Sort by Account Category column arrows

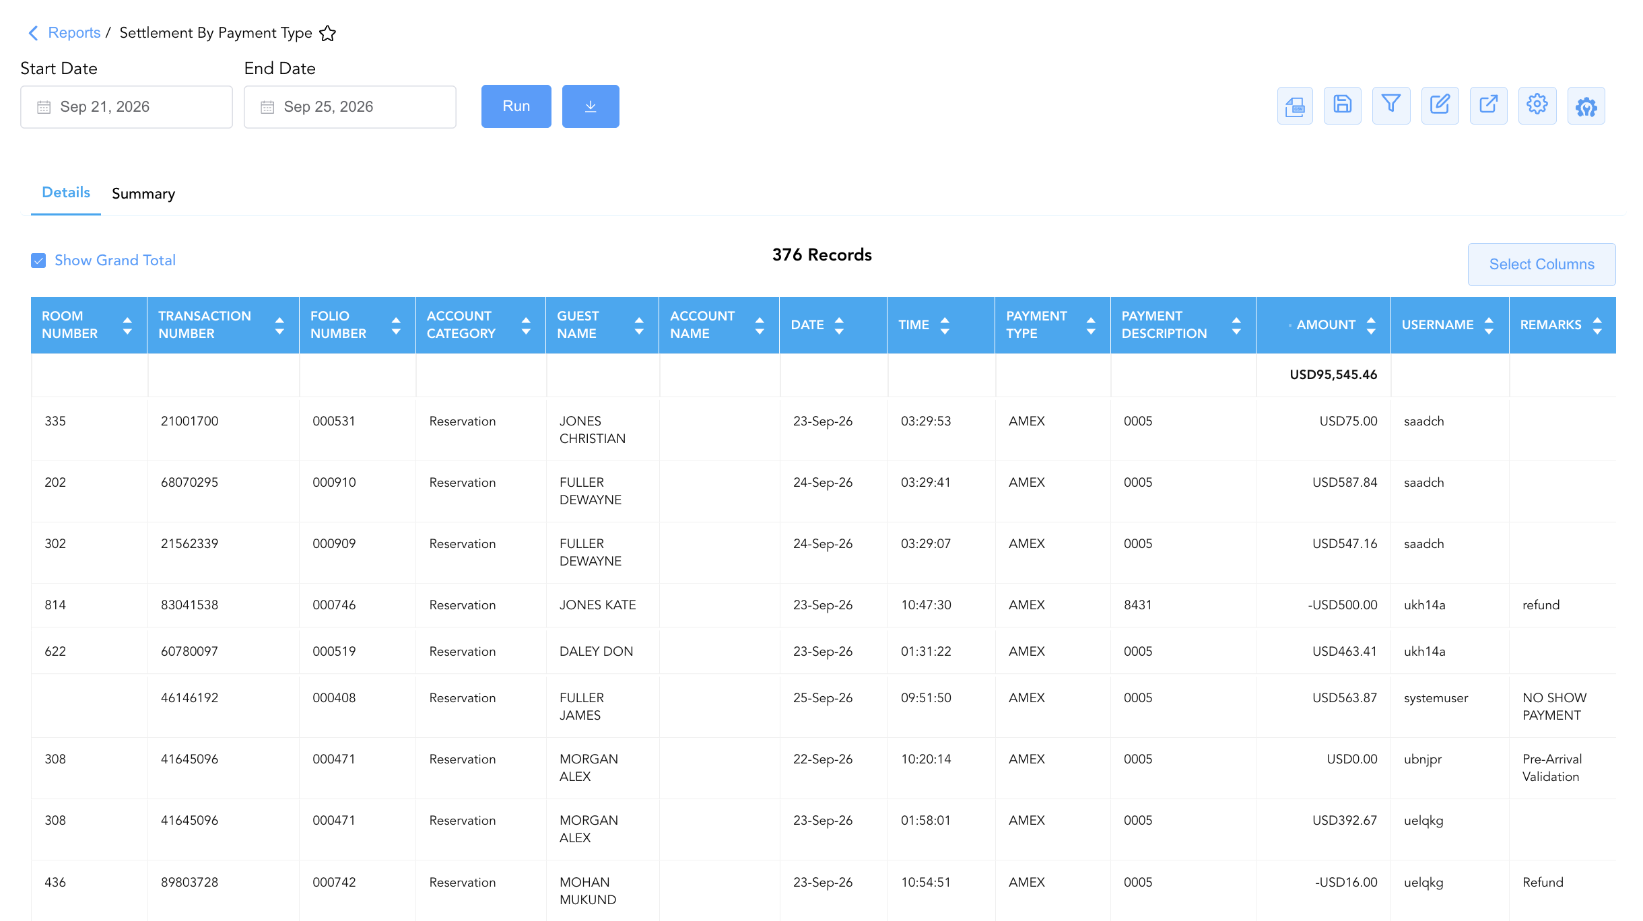click(x=526, y=326)
